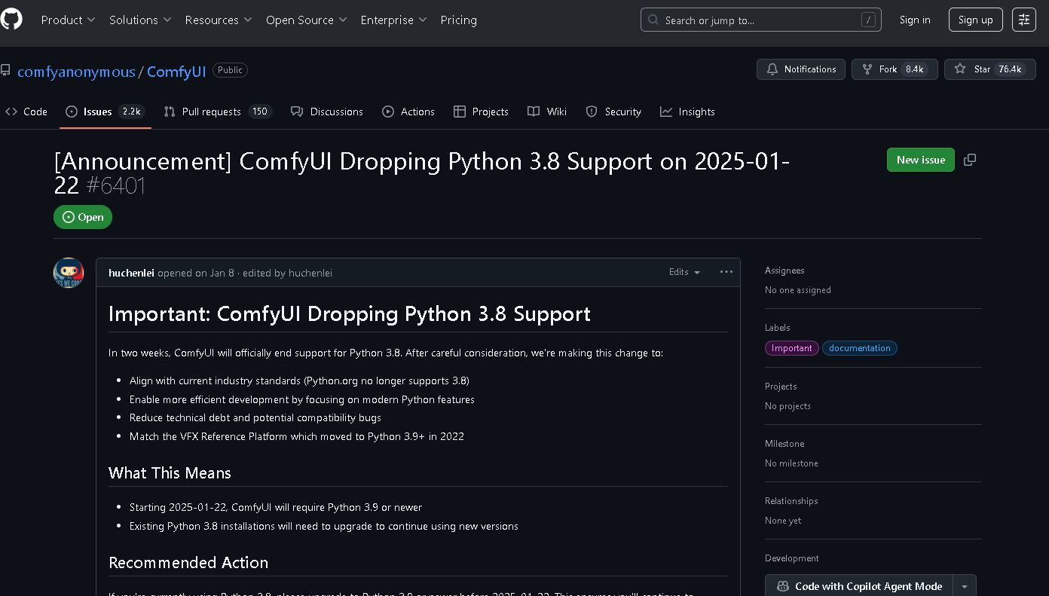Expand the Product menu
1049x596 pixels.
click(x=68, y=20)
